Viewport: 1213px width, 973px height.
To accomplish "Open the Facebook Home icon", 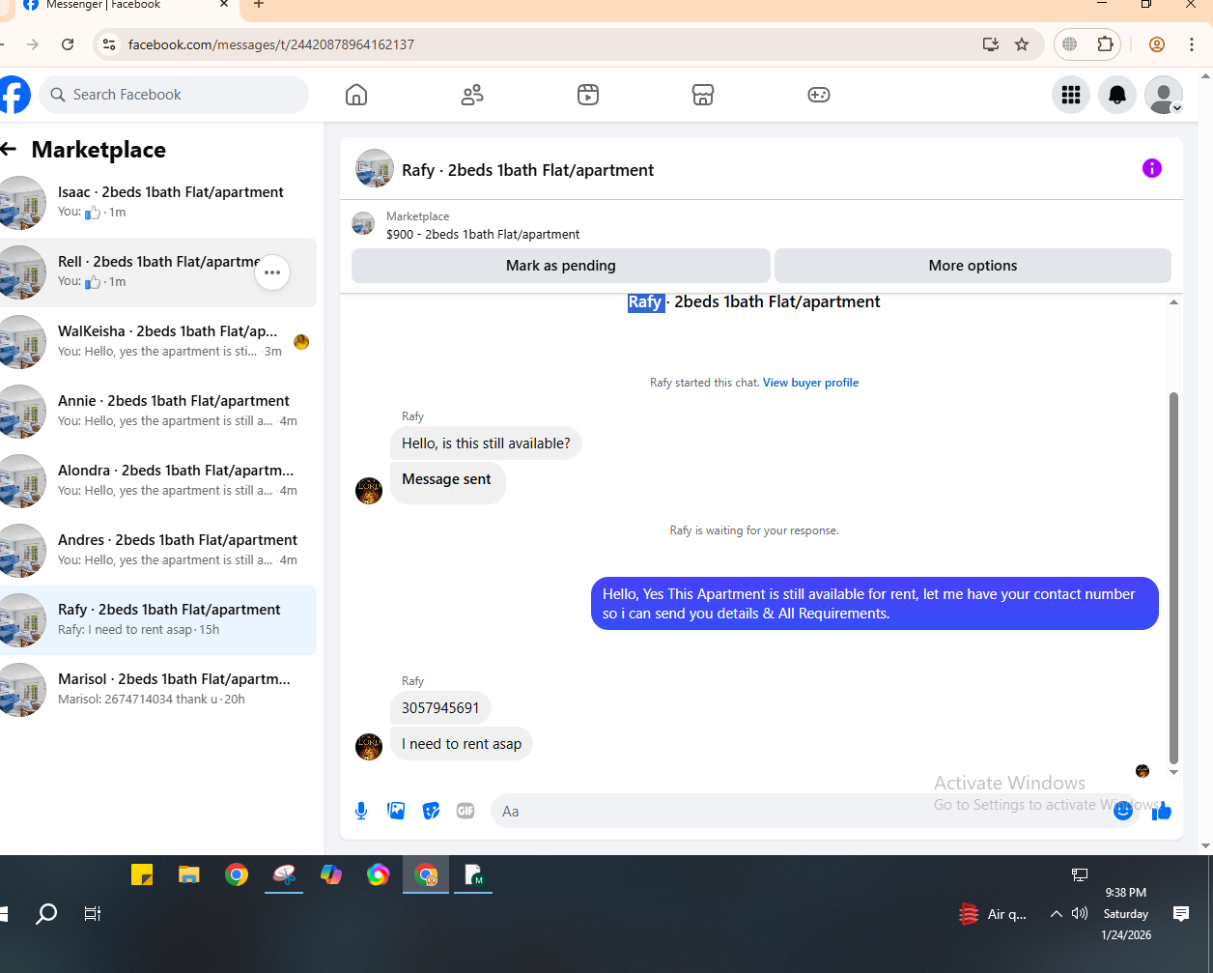I will point(356,95).
